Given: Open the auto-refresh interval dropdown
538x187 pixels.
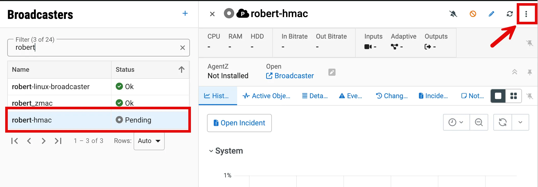Looking at the screenshot, I should 520,122.
